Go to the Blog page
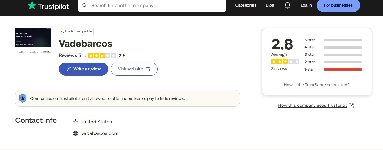The height and width of the screenshot is (150, 383). tap(270, 5)
